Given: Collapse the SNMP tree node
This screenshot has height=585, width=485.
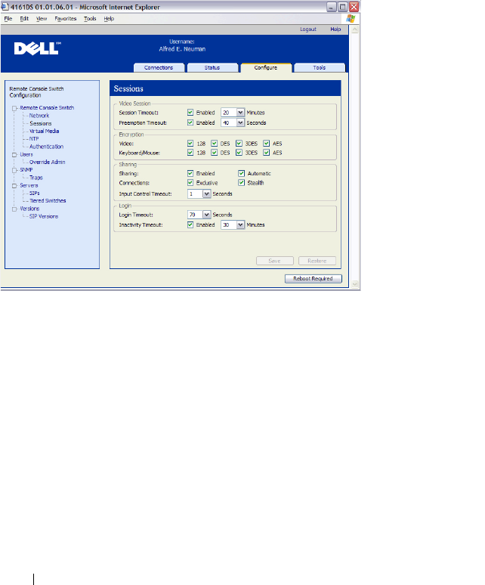Looking at the screenshot, I should [14, 170].
